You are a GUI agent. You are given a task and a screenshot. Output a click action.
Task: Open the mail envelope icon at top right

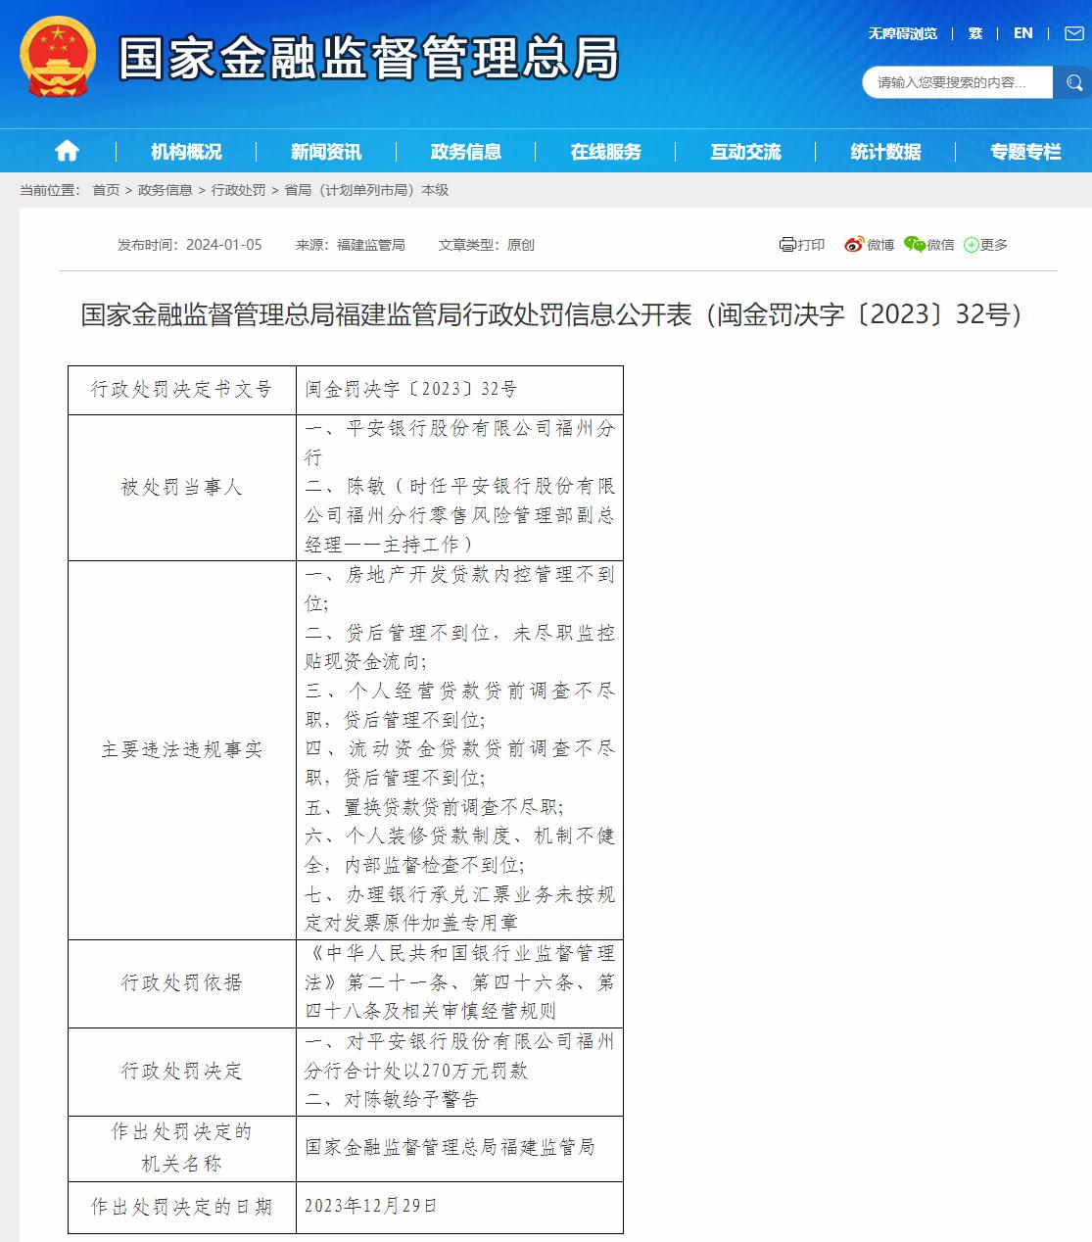pyautogui.click(x=1072, y=32)
